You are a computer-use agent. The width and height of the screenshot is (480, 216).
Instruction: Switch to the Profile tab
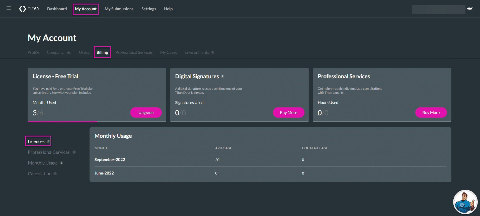pos(33,52)
